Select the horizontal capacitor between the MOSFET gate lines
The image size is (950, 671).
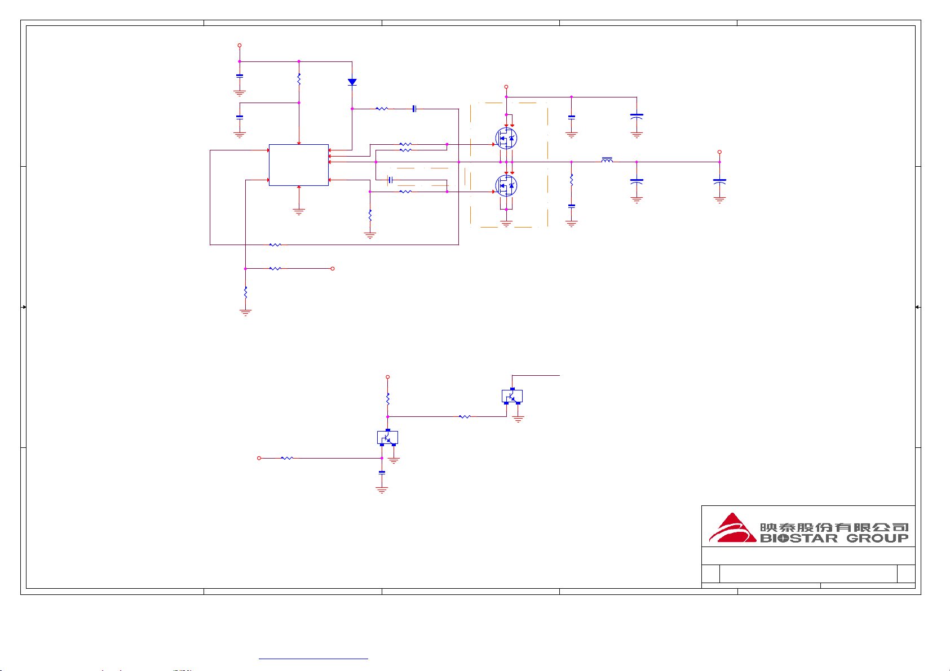pos(390,180)
